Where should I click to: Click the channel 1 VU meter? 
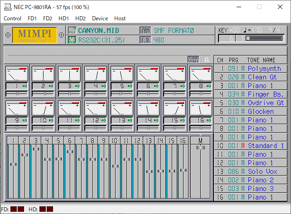pos(17,74)
